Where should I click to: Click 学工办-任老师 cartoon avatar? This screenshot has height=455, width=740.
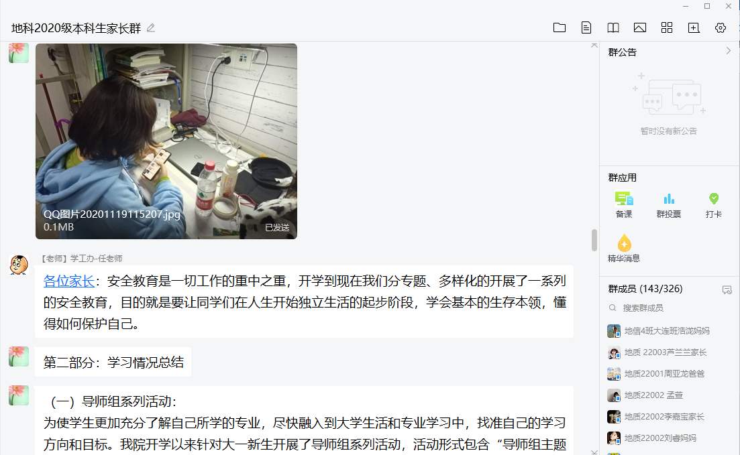click(x=19, y=265)
